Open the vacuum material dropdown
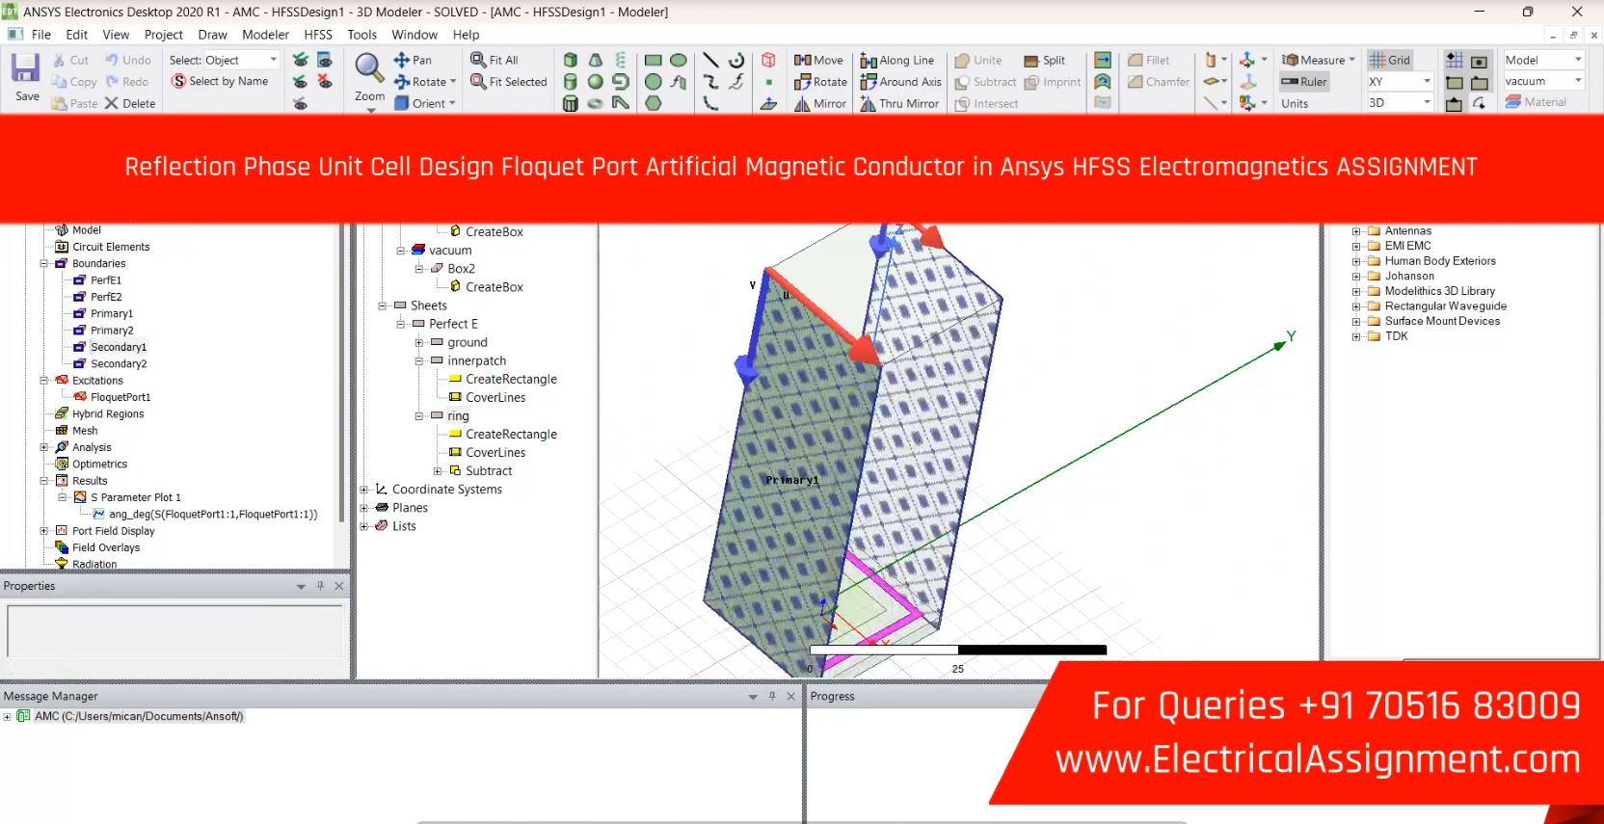 (1578, 81)
